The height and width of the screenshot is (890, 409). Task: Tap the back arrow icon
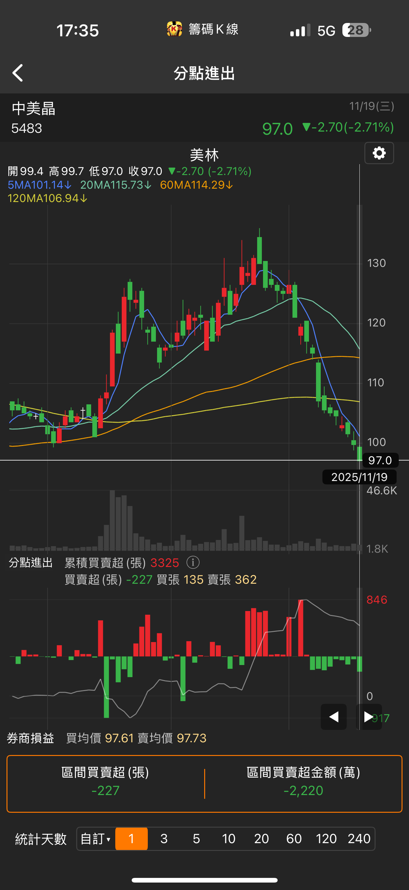(18, 73)
